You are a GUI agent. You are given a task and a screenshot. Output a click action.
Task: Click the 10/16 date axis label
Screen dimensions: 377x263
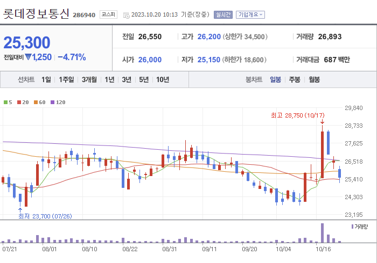click(x=323, y=249)
